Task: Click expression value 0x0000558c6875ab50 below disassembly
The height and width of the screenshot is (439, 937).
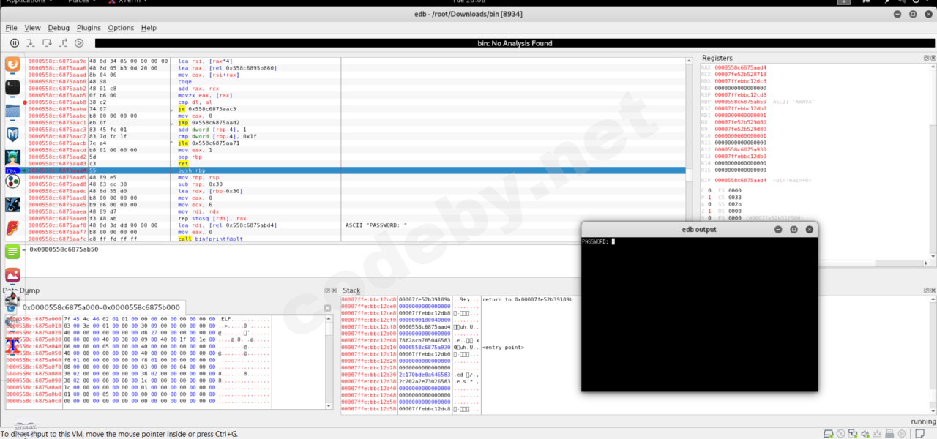Action: point(64,249)
